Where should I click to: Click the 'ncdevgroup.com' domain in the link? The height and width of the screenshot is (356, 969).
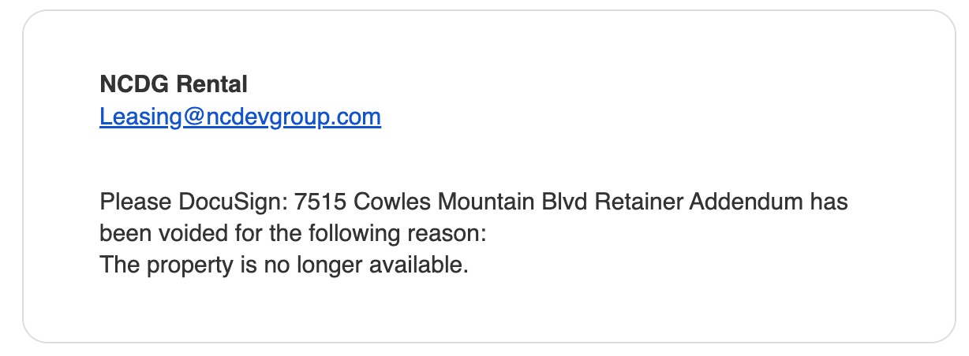click(292, 117)
